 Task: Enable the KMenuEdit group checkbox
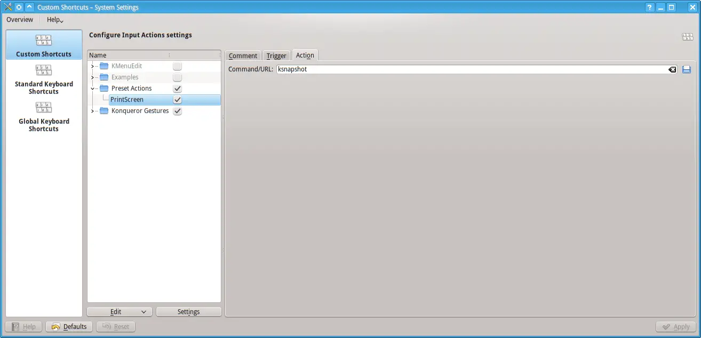[177, 66]
